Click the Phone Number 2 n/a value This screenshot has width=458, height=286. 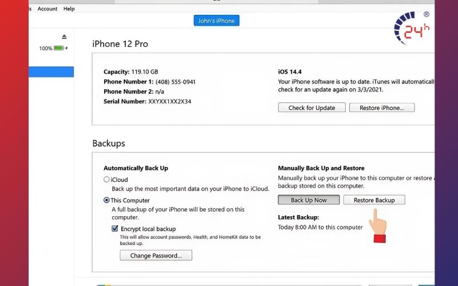[160, 92]
